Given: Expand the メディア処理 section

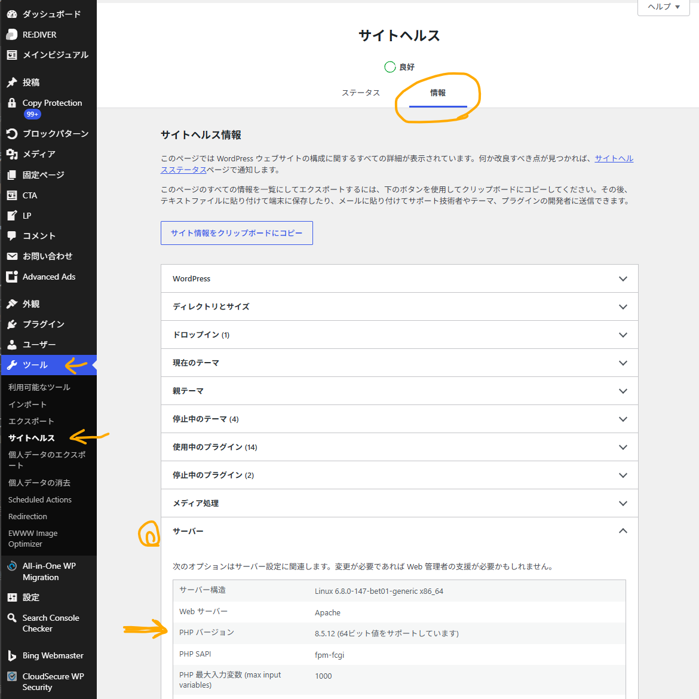Looking at the screenshot, I should [400, 503].
